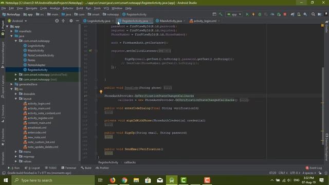Select note_update_delete.xml layout file
329x185 pixels.
(x=43, y=147)
